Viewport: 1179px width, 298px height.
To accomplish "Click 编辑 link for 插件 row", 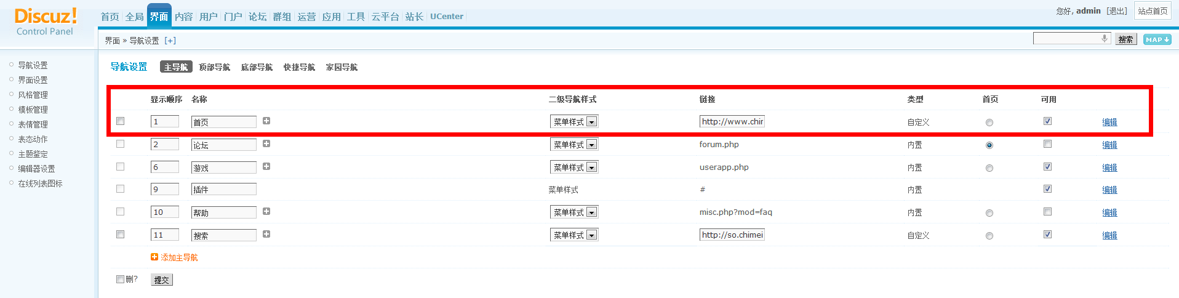I will click(x=1109, y=190).
